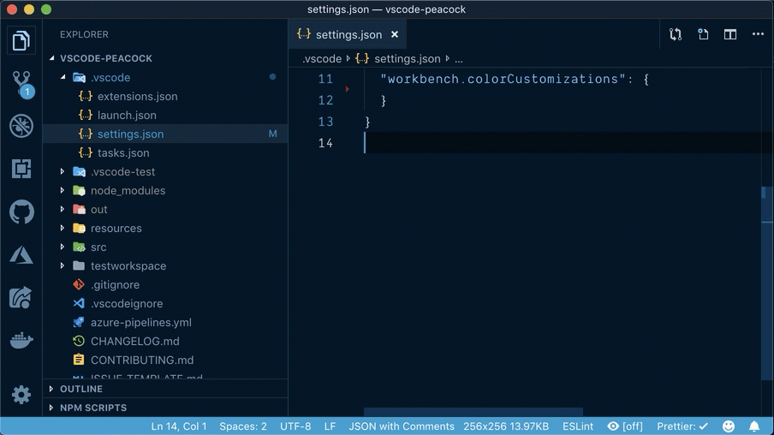
Task: Click the .vscode breadcrumb segment
Action: click(x=322, y=59)
